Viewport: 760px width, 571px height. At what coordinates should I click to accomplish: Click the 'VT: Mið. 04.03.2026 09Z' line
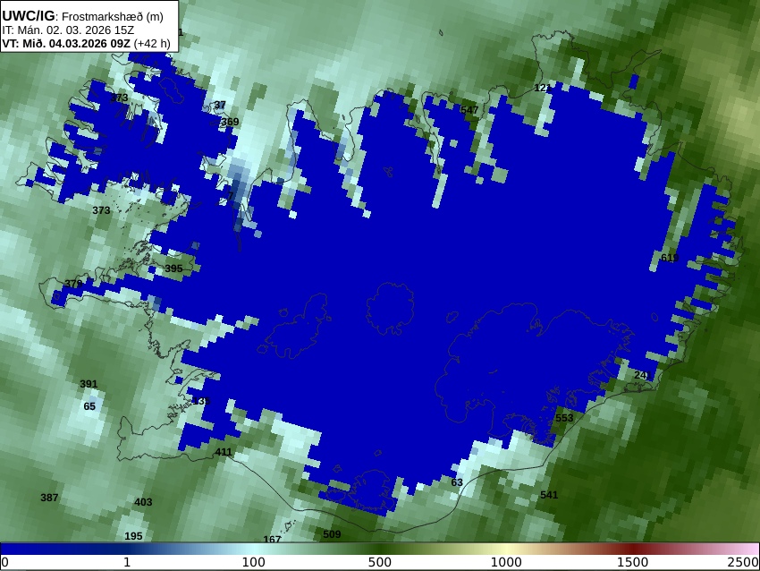66,43
